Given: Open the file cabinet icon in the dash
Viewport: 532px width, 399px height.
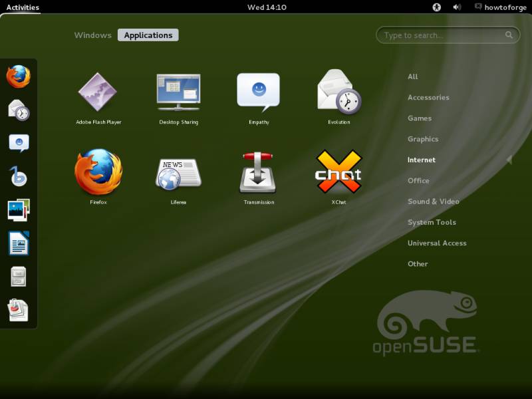Looking at the screenshot, I should tap(19, 277).
